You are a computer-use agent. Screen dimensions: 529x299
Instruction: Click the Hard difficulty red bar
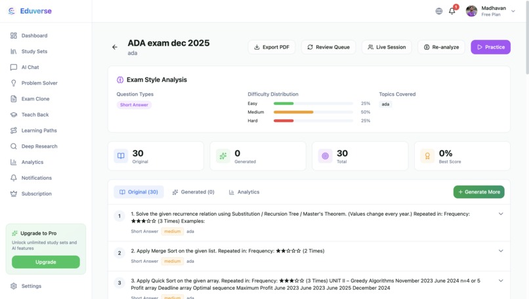[x=284, y=121]
